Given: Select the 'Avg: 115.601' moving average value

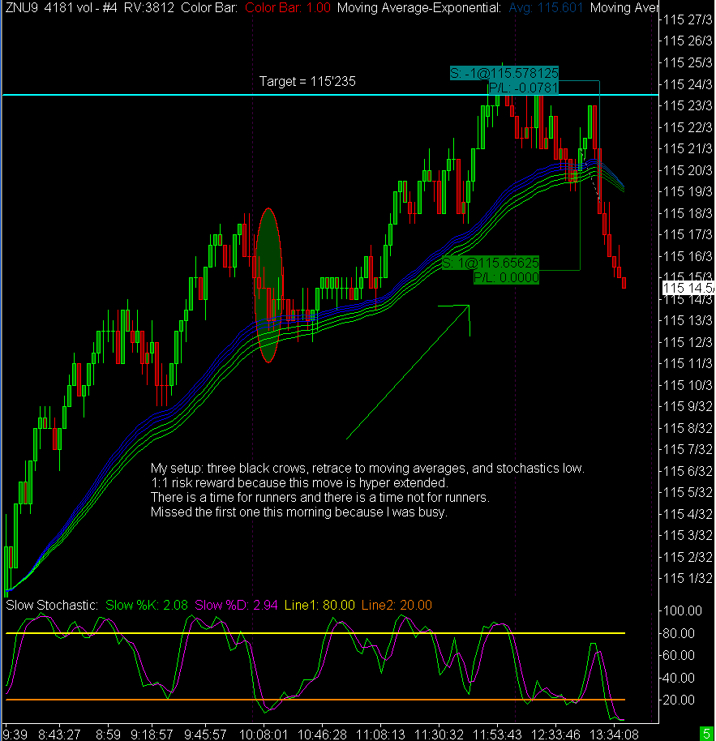Looking at the screenshot, I should click(546, 7).
